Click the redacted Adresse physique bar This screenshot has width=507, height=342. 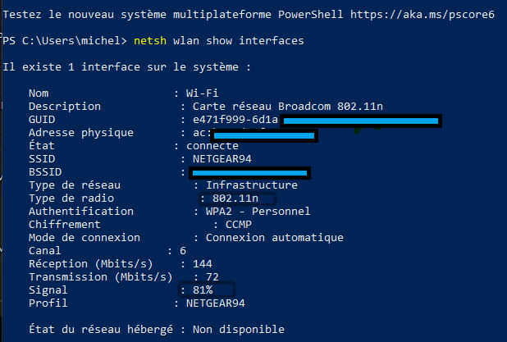tap(264, 135)
